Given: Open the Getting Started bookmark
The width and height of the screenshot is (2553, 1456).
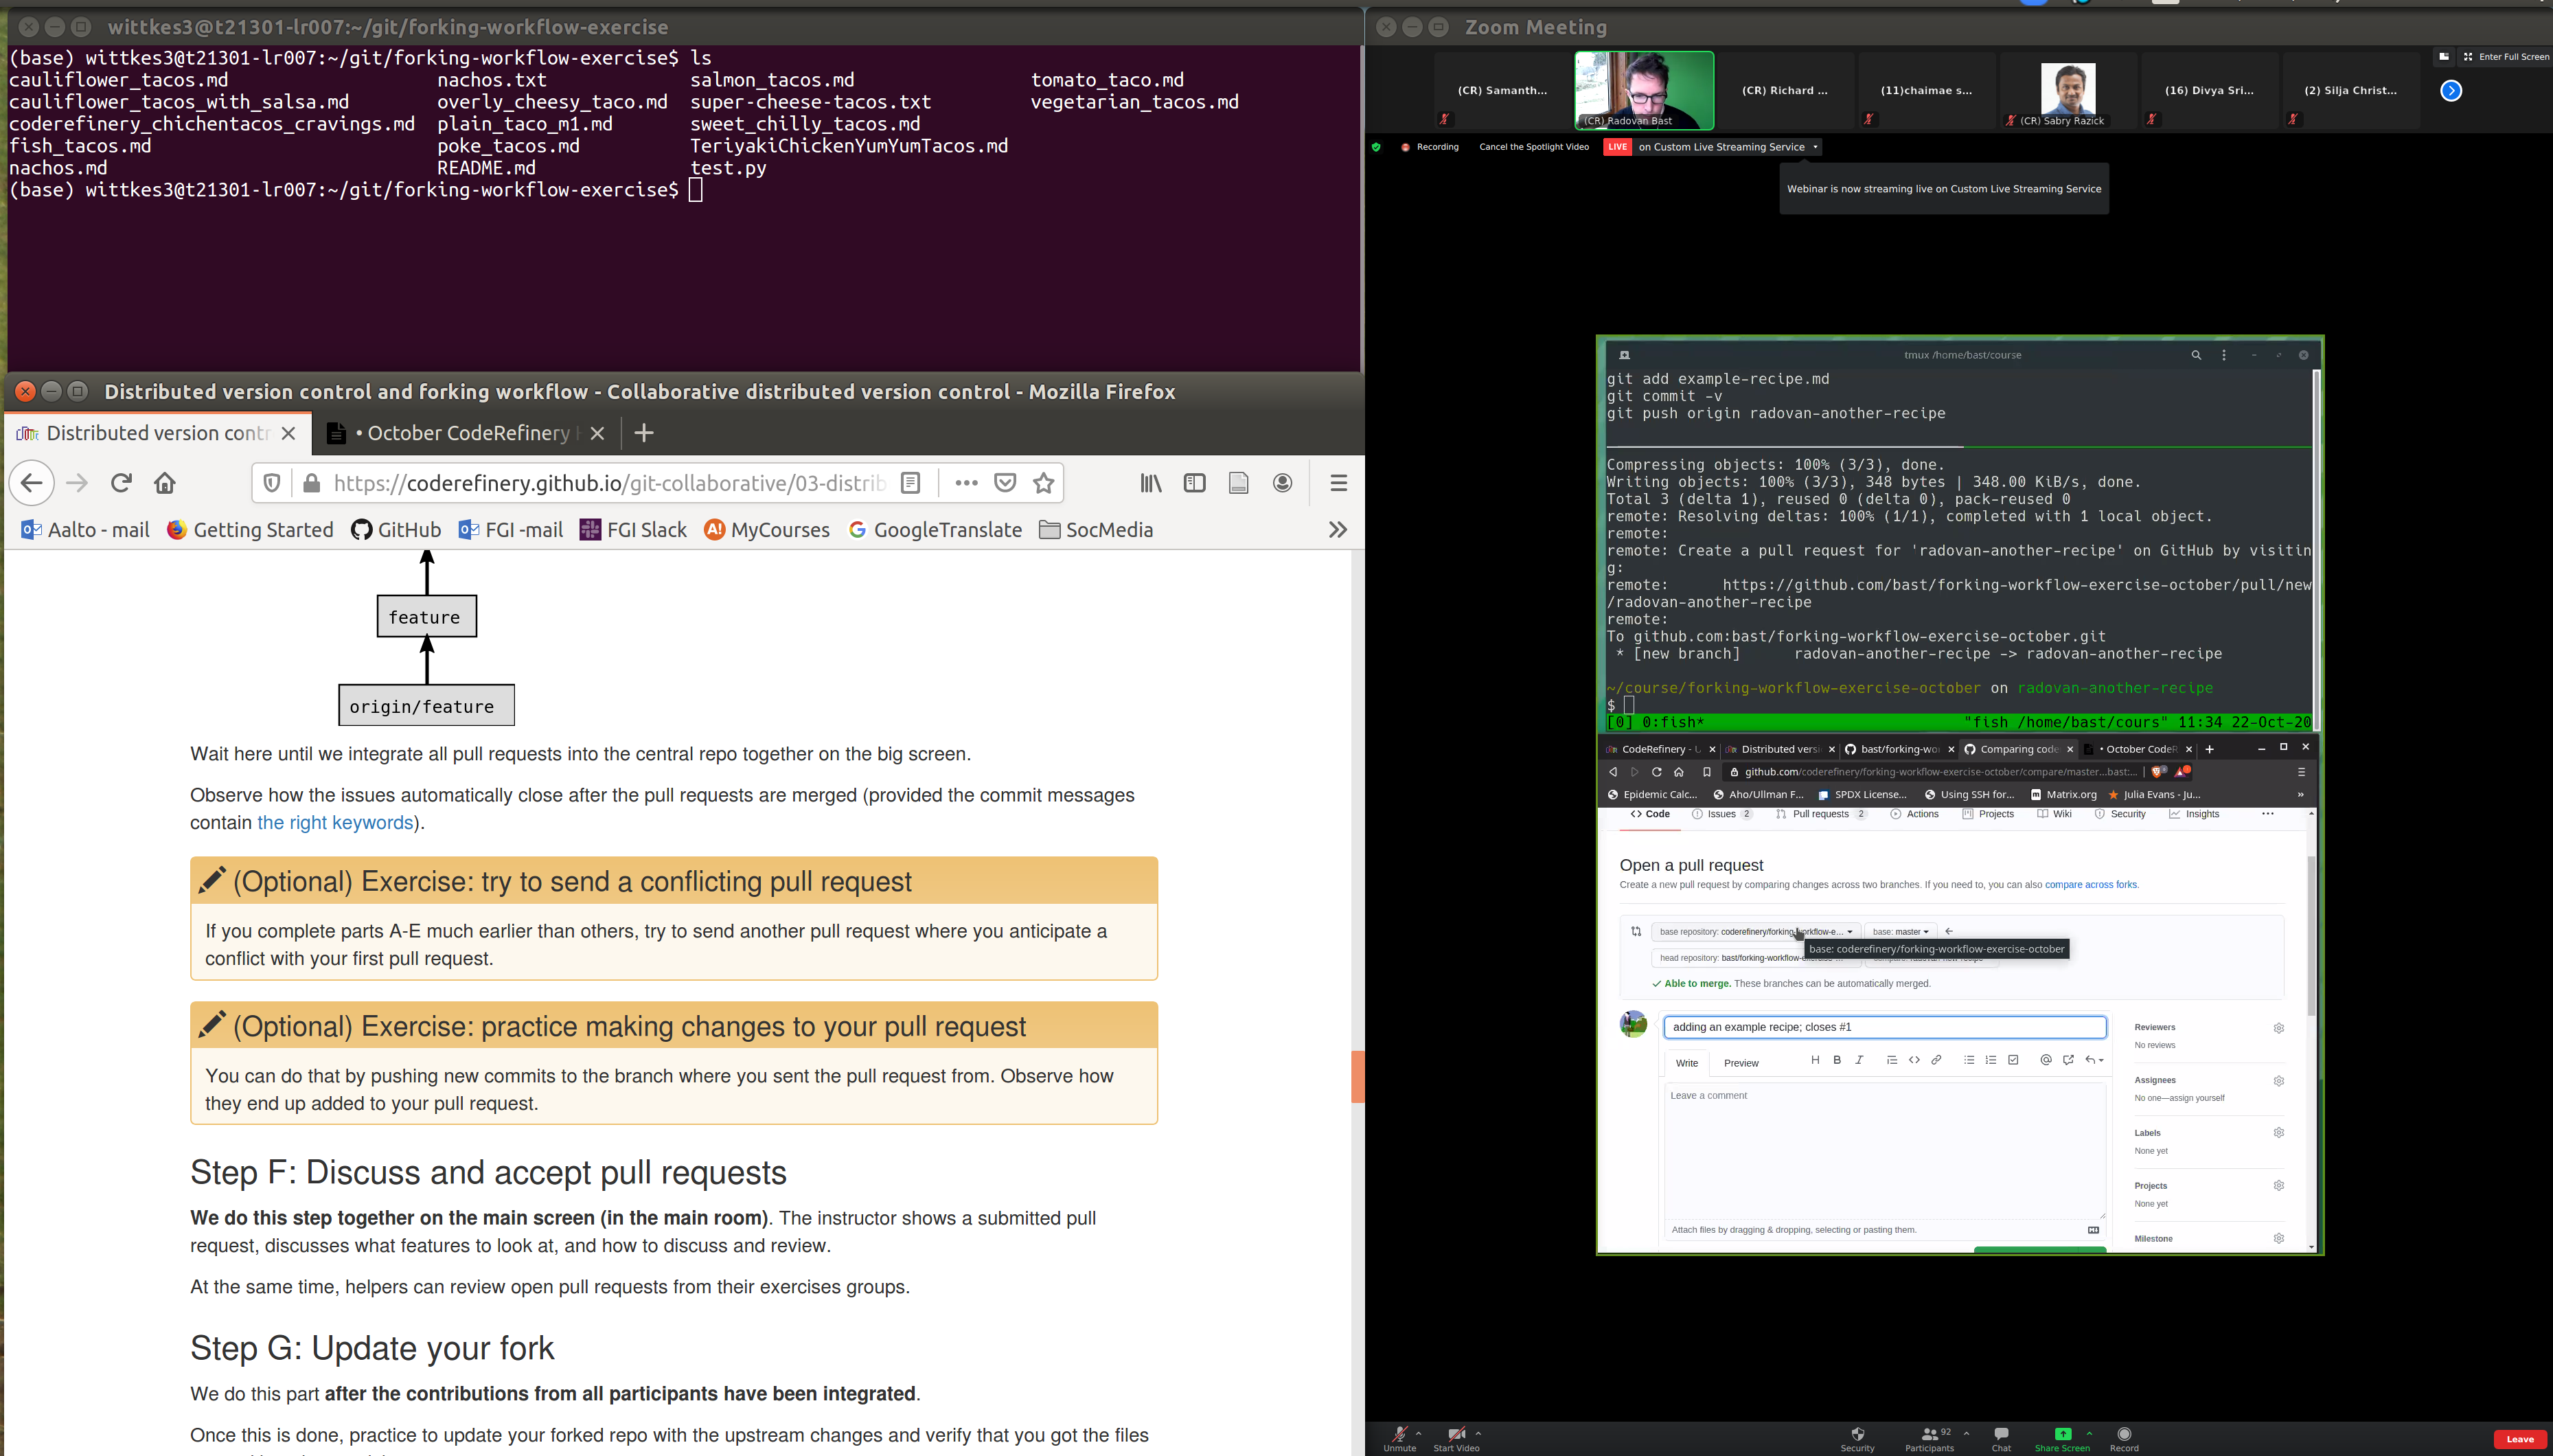Looking at the screenshot, I should 250,530.
